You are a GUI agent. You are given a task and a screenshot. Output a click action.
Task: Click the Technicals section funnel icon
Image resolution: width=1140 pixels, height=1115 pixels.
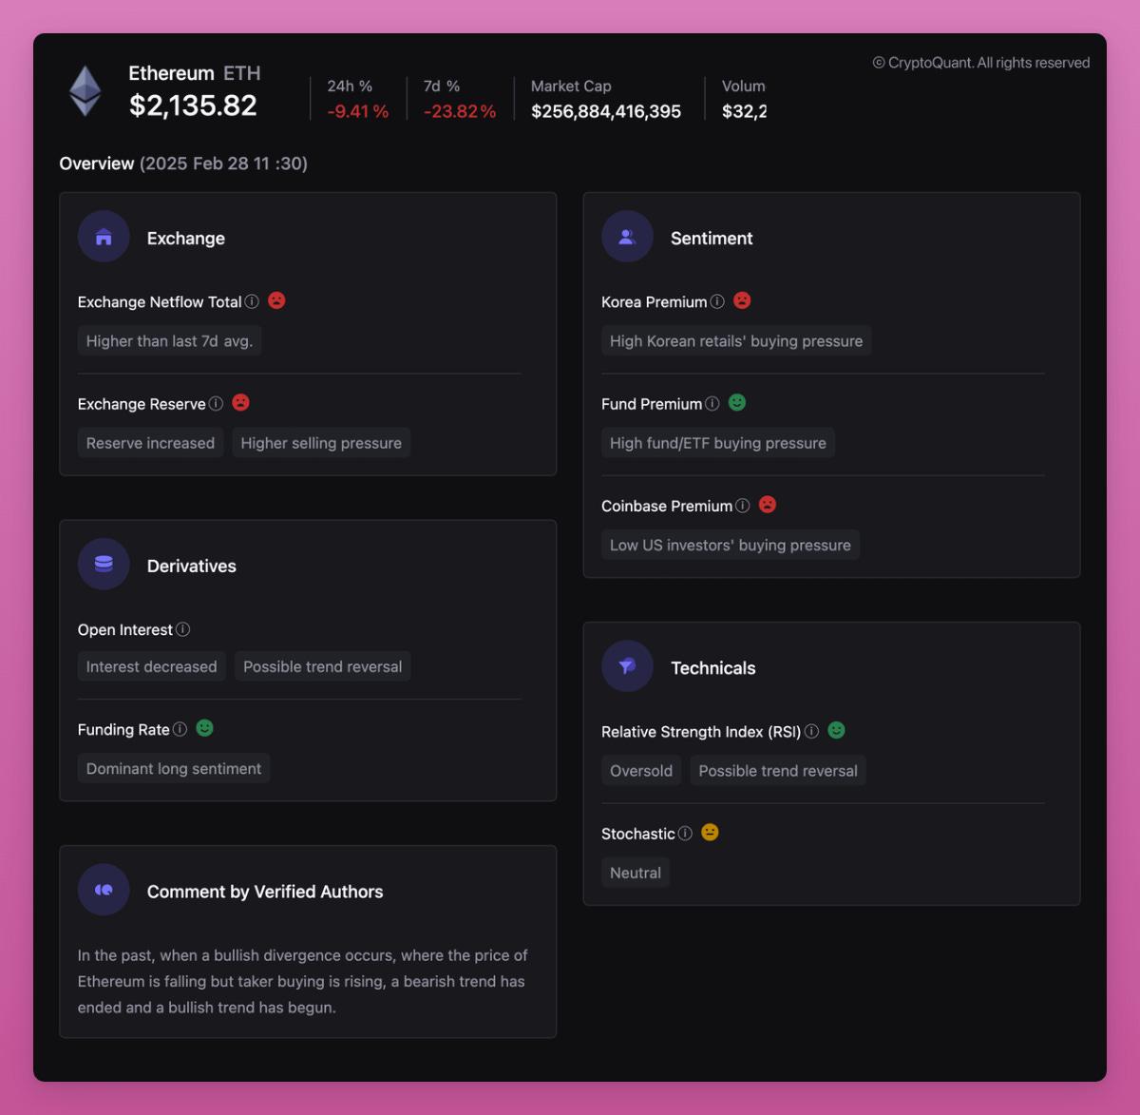point(627,666)
